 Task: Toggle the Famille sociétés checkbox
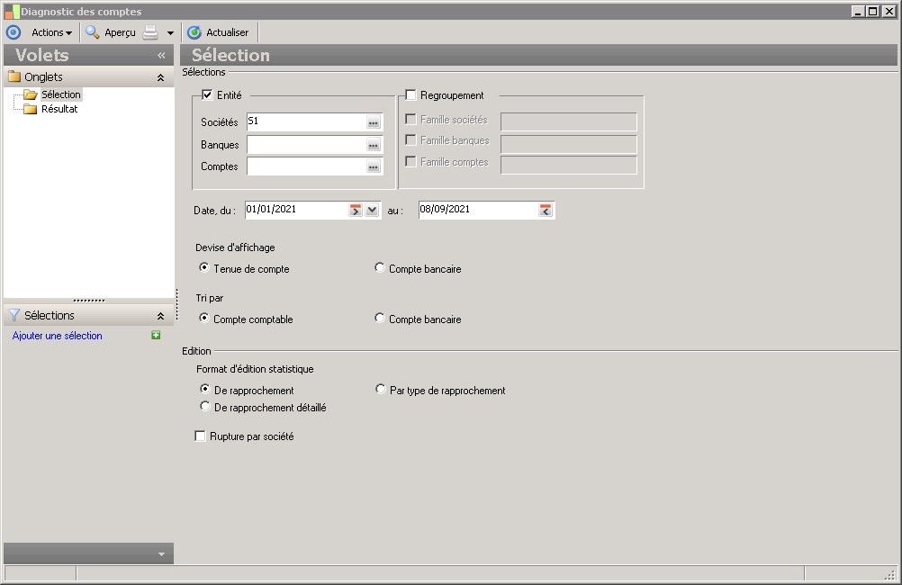[x=410, y=119]
